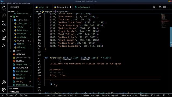The image size is (172, 97).
Task: Open changes compare icon in editor toolbar
Action: point(160,7)
